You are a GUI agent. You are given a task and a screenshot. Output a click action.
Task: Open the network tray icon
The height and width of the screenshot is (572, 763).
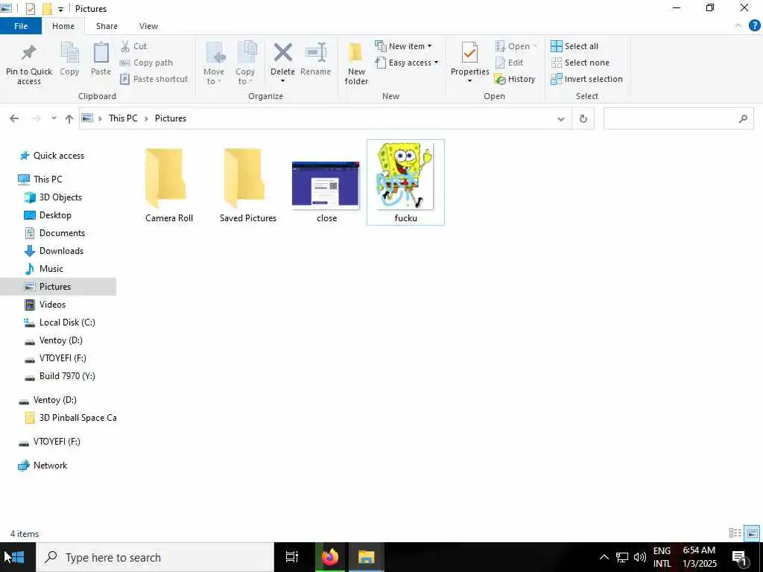[x=622, y=557]
